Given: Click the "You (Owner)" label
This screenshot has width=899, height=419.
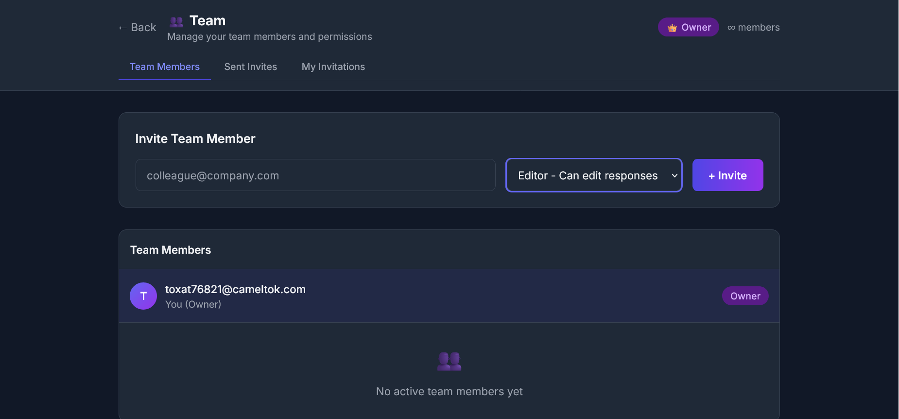Looking at the screenshot, I should click(193, 304).
